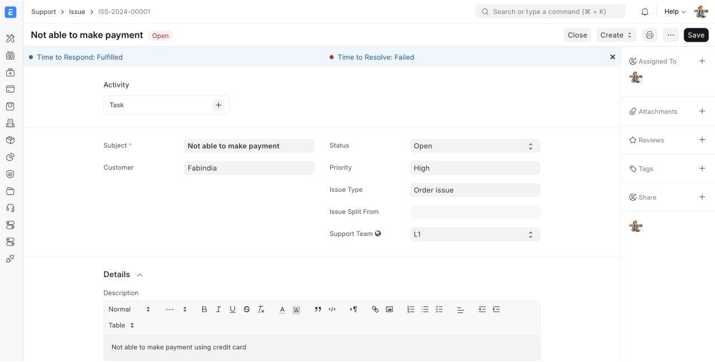
Task: Collapse the Details section
Action: point(140,275)
